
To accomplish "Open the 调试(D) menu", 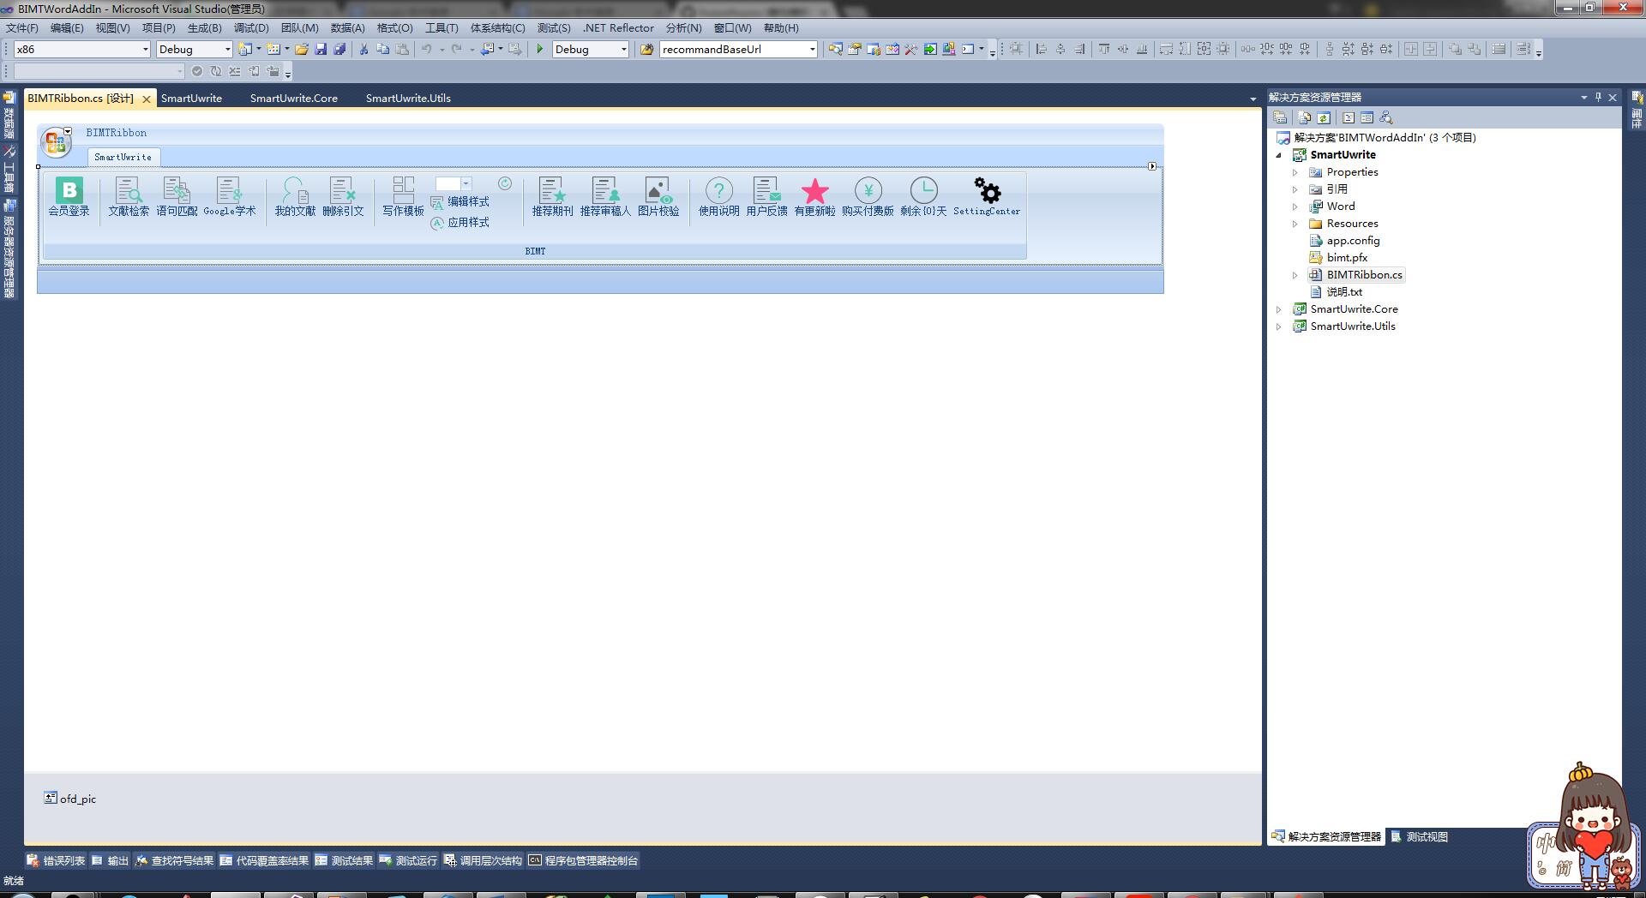I will click(x=251, y=28).
